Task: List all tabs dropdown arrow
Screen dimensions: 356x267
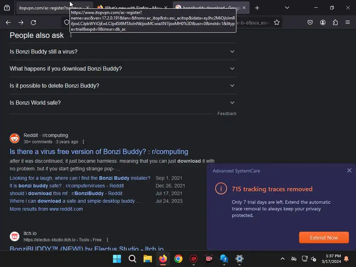Action: click(287, 8)
